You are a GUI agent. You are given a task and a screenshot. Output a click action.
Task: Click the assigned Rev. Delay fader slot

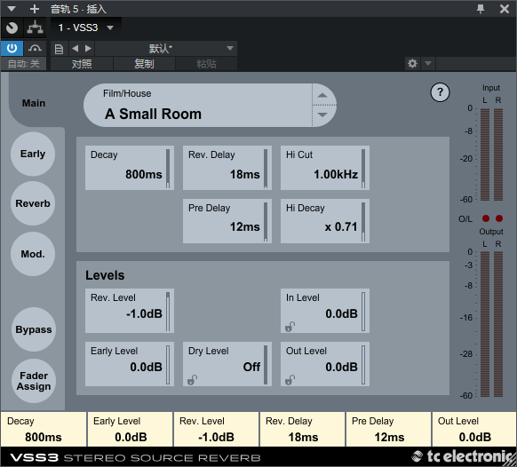point(302,429)
